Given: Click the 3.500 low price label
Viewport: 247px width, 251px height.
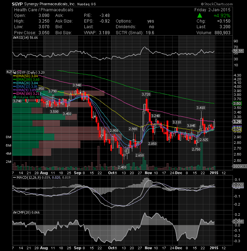Looking at the screenshot, I should click(x=54, y=111).
